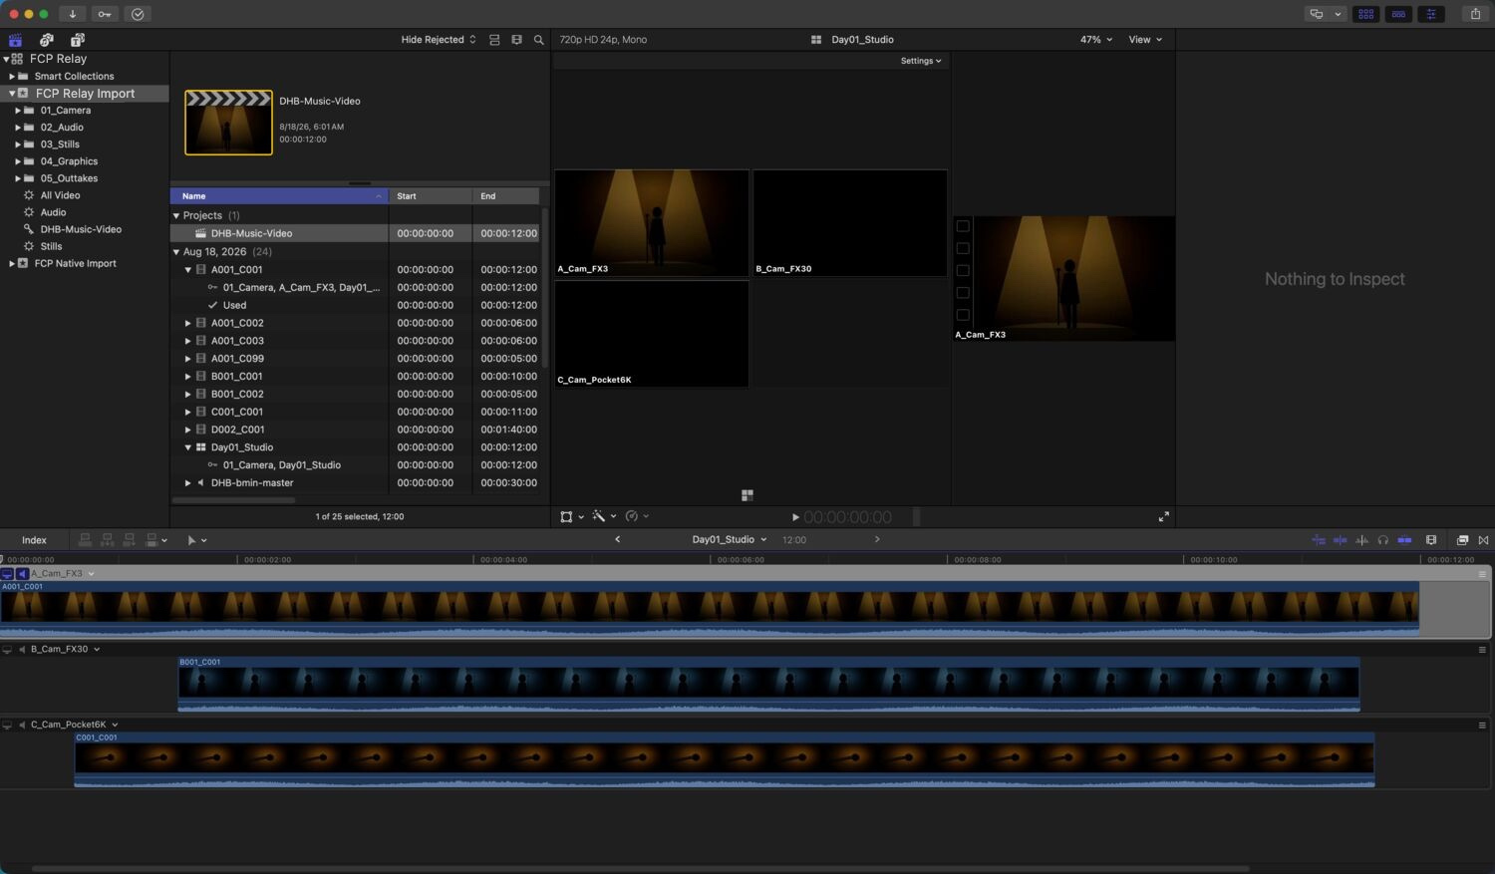Toggle browser clip grouping options icon
Viewport: 1495px width, 874px height.
(494, 40)
